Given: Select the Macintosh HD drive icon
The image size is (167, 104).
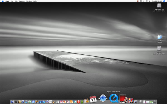Looking at the screenshot, I should point(159,6).
